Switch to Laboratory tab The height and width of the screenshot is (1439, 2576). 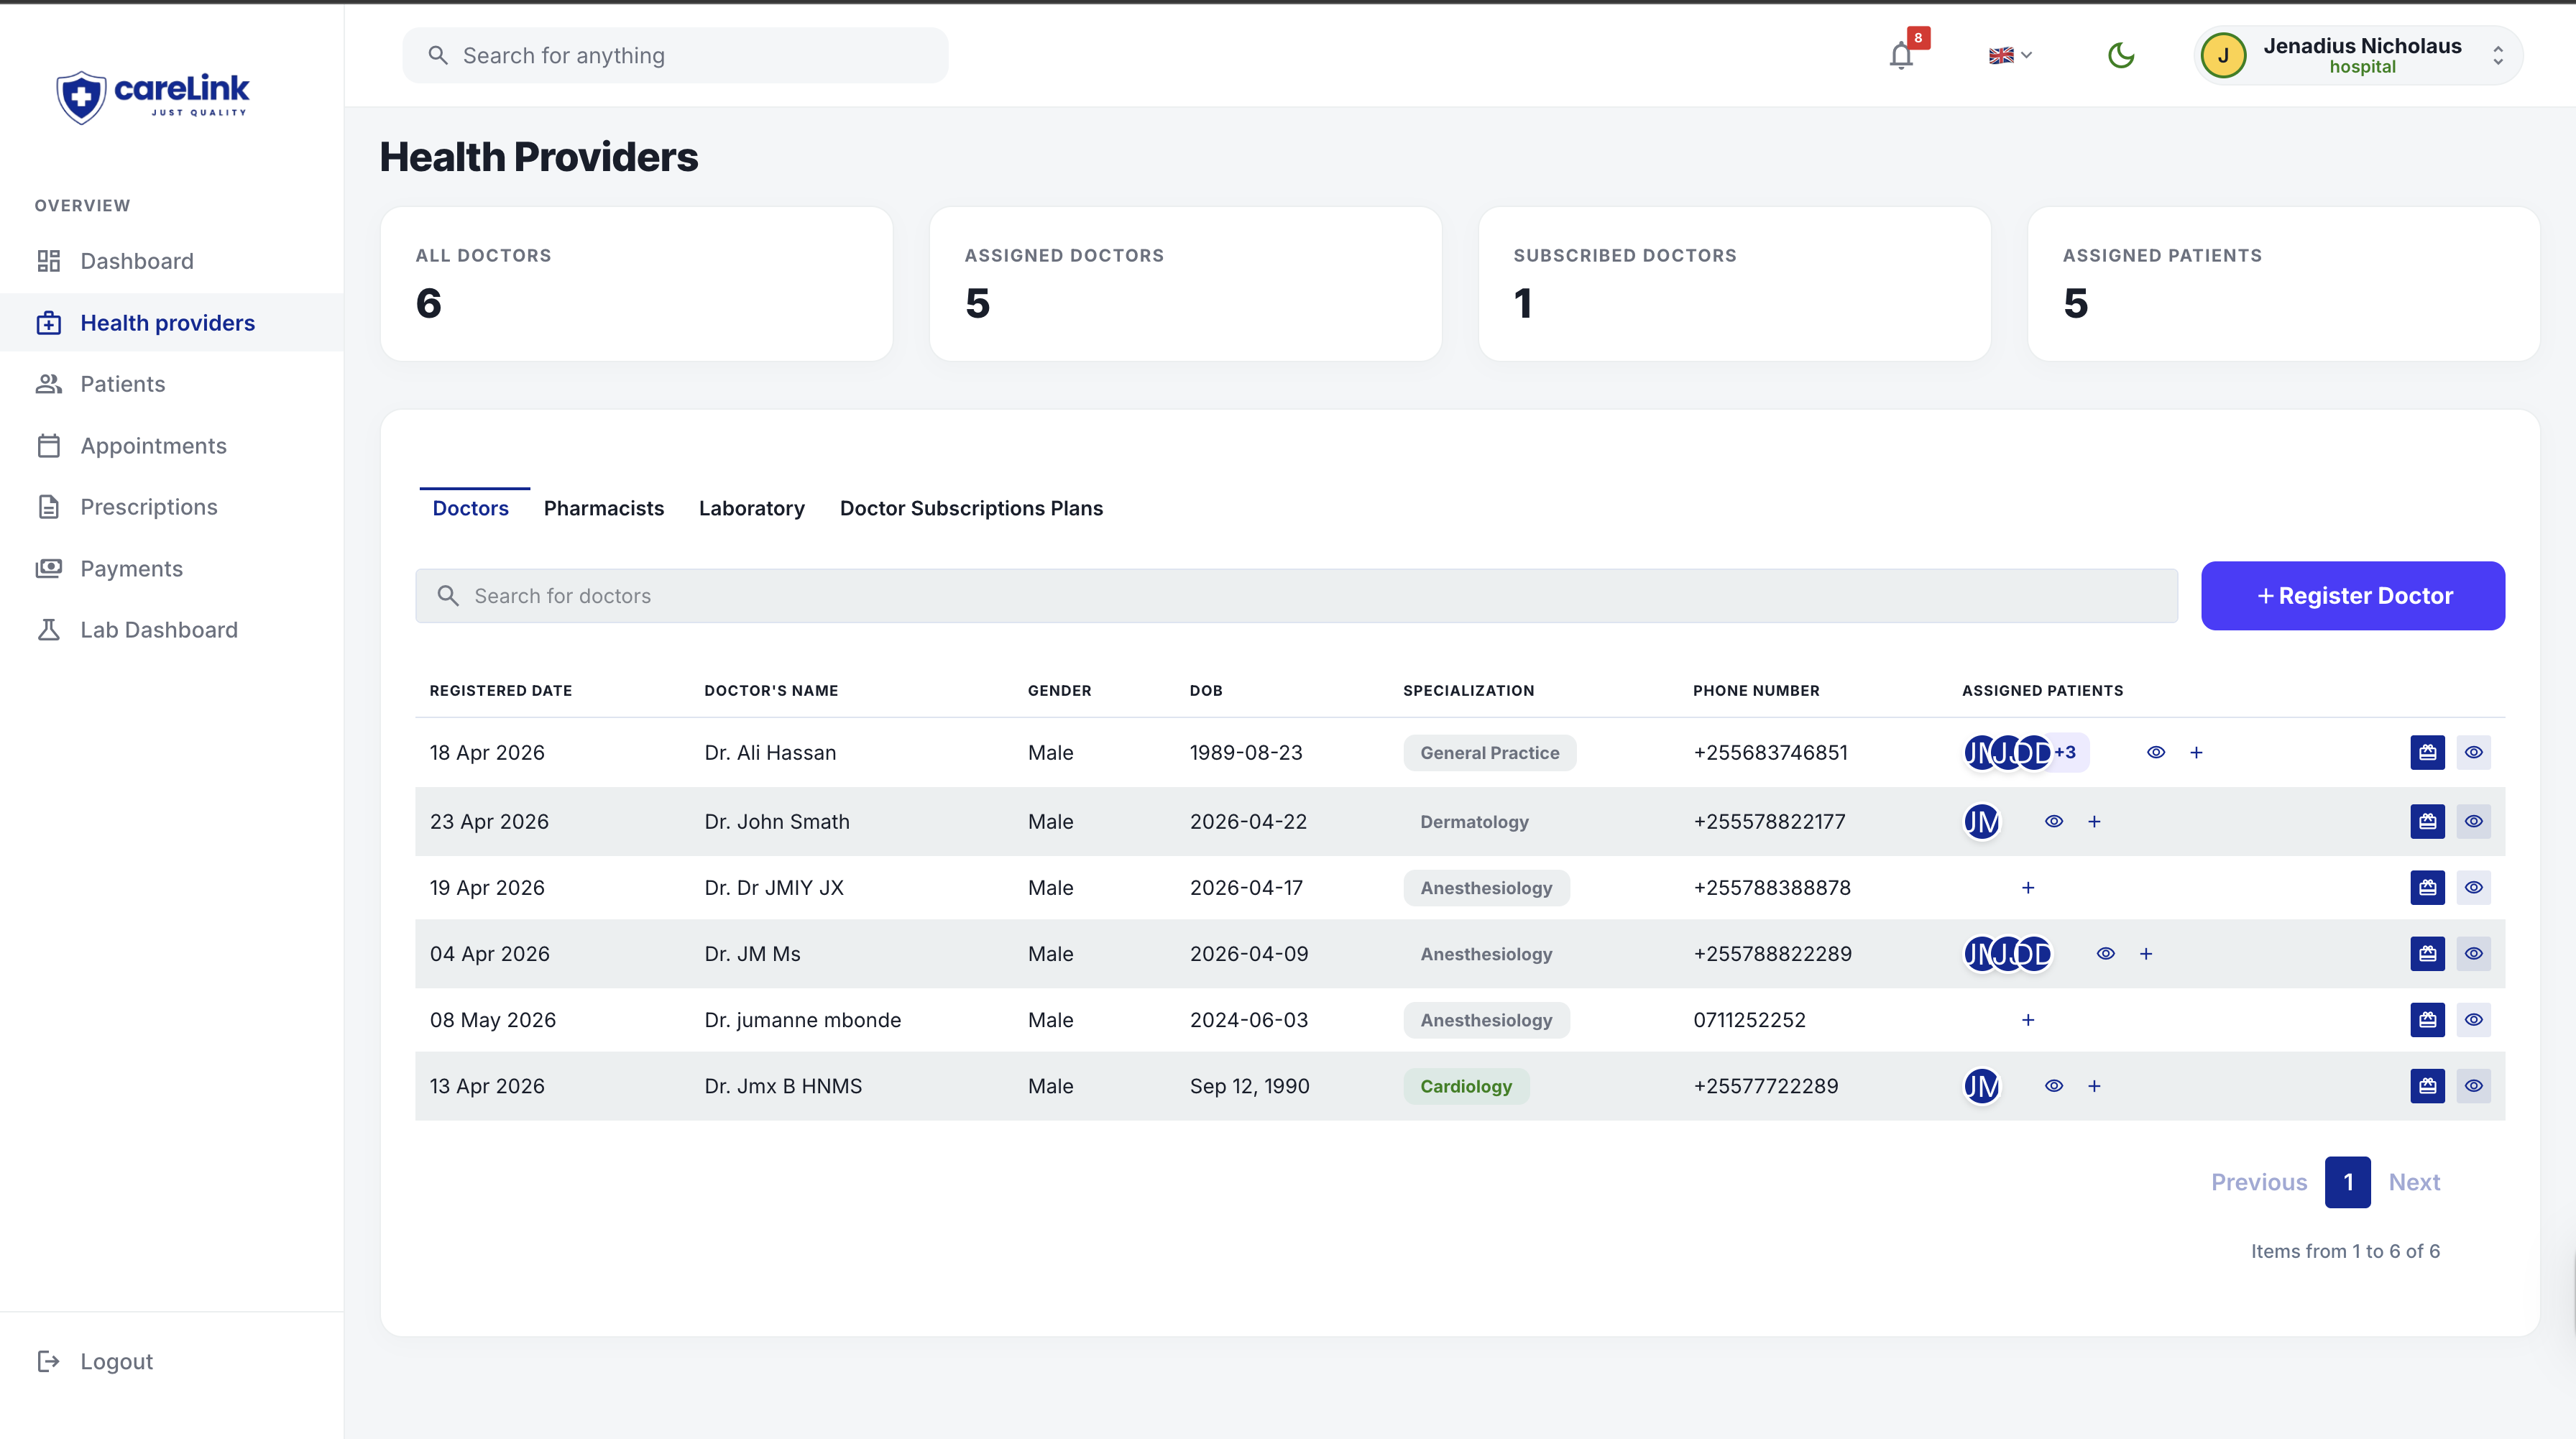tap(752, 508)
